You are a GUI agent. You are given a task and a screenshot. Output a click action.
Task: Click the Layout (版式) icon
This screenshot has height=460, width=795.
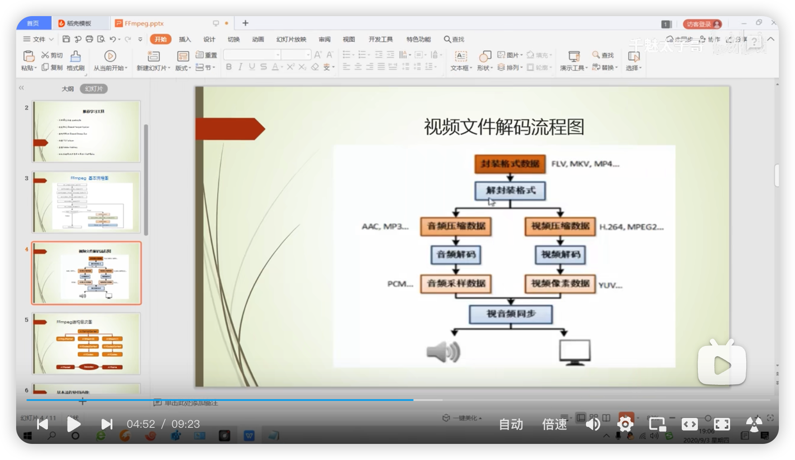coord(183,56)
